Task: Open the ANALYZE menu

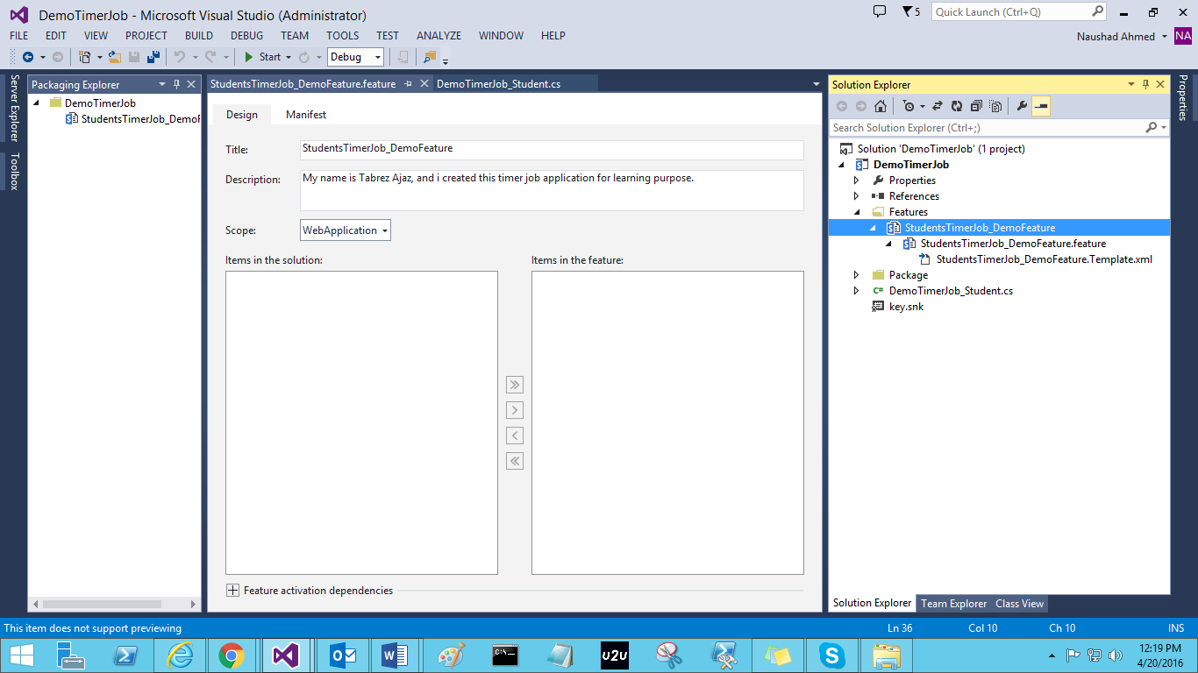Action: click(439, 36)
